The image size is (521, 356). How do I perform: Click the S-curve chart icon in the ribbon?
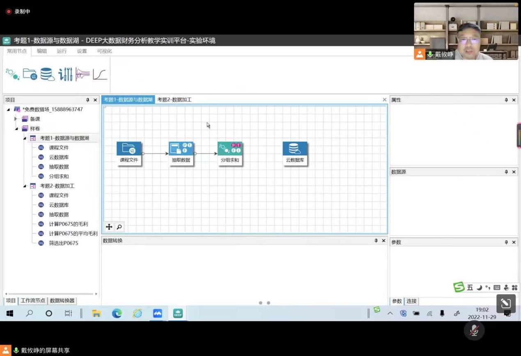100,74
